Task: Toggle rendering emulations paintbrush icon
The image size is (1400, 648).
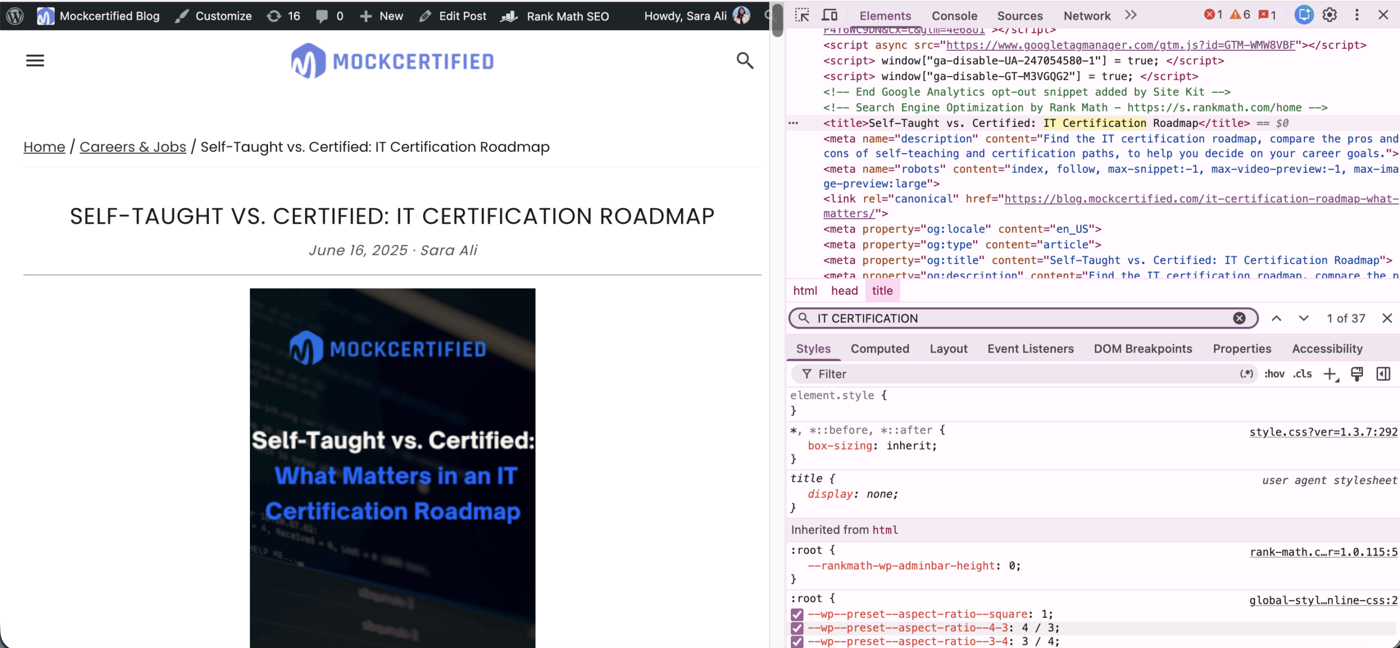Action: point(1357,374)
